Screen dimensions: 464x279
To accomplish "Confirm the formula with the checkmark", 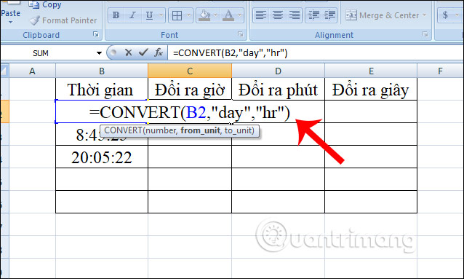I will click(x=143, y=52).
